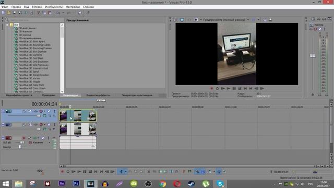Click the New project icon in main toolbar
This screenshot has width=334, height=188.
(3, 13)
